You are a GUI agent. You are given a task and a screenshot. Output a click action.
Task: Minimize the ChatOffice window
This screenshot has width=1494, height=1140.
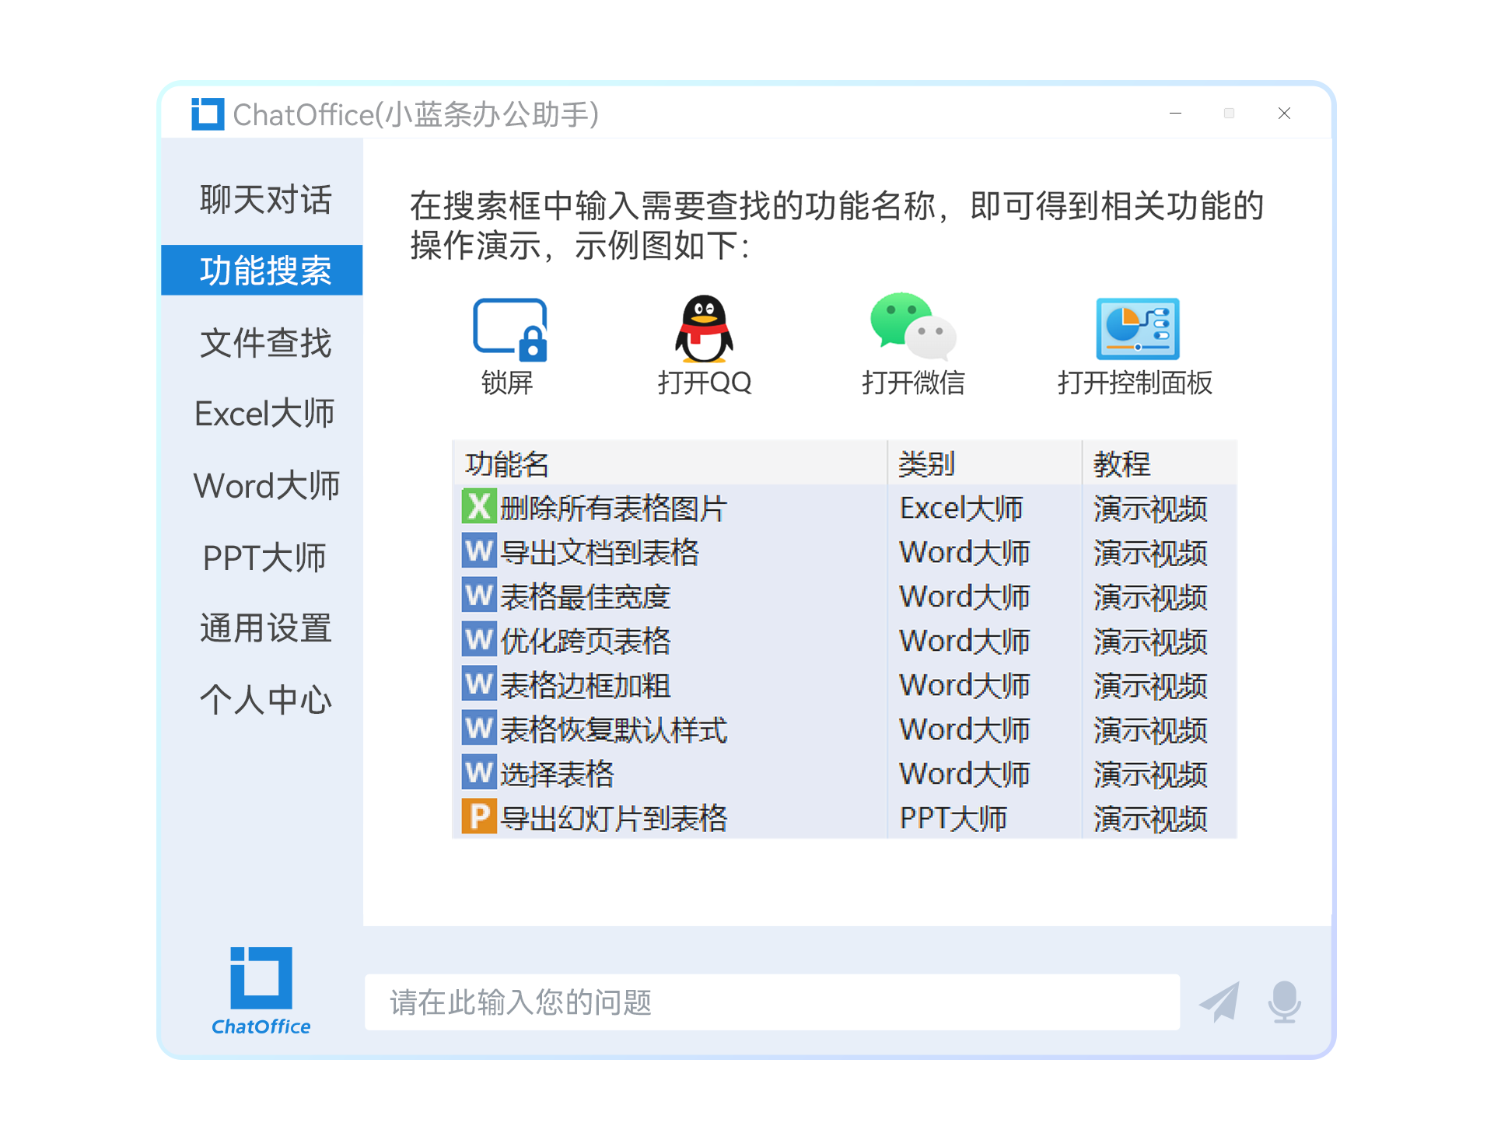(1175, 114)
